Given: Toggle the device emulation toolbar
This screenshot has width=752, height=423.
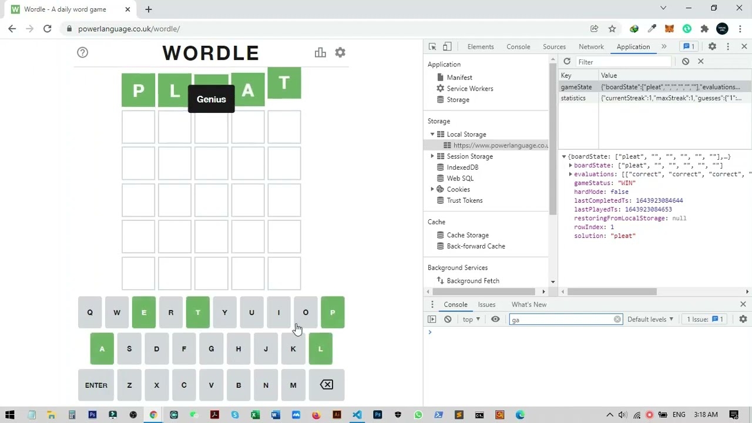Looking at the screenshot, I should (446, 46).
